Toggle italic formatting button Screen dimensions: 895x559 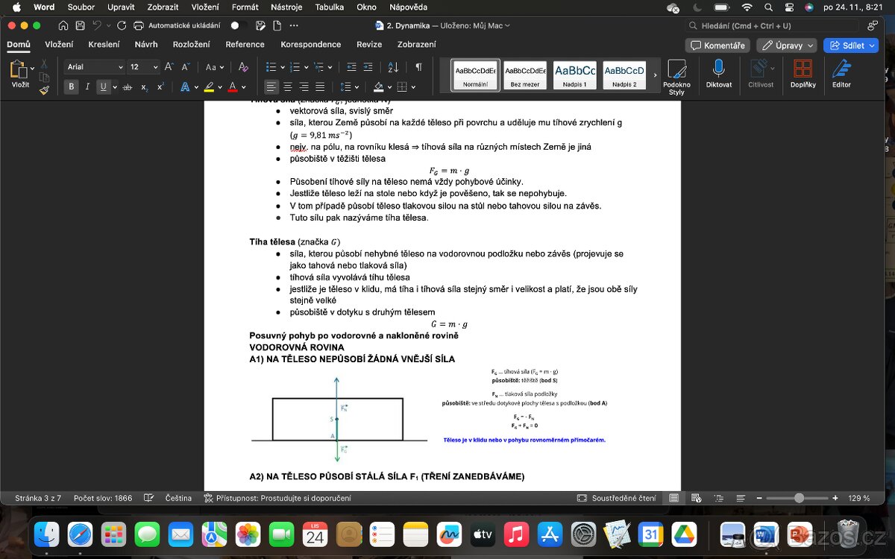pos(87,87)
